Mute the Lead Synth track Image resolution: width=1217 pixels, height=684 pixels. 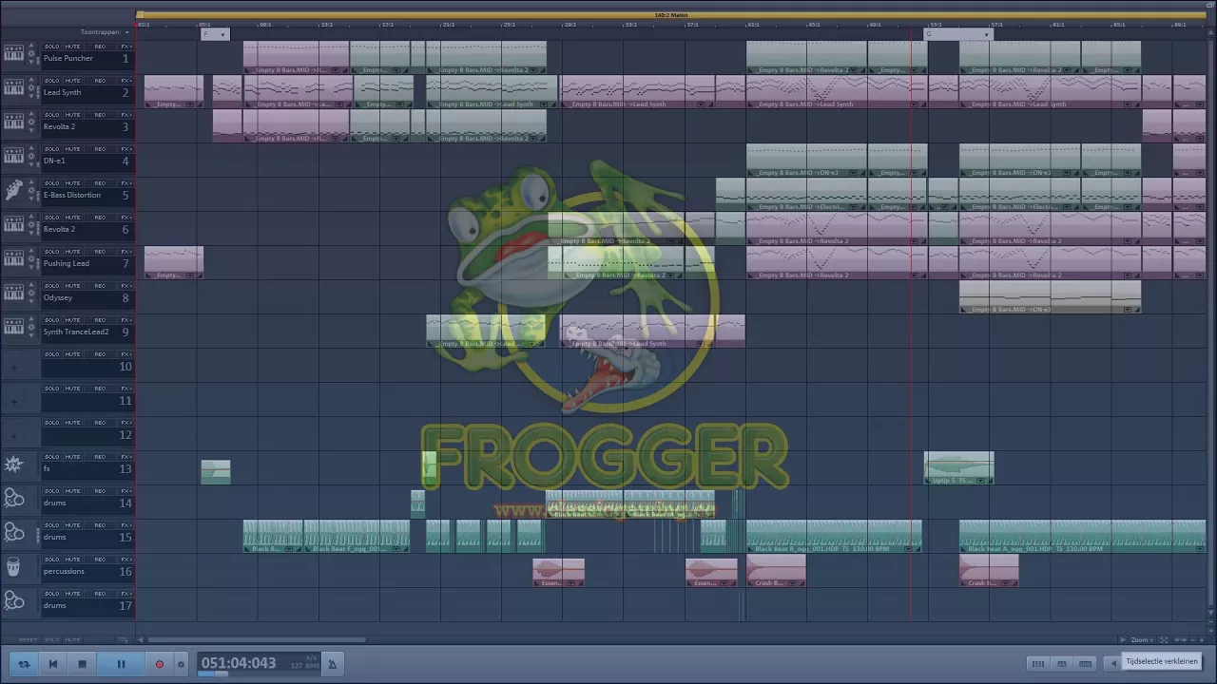(x=73, y=81)
